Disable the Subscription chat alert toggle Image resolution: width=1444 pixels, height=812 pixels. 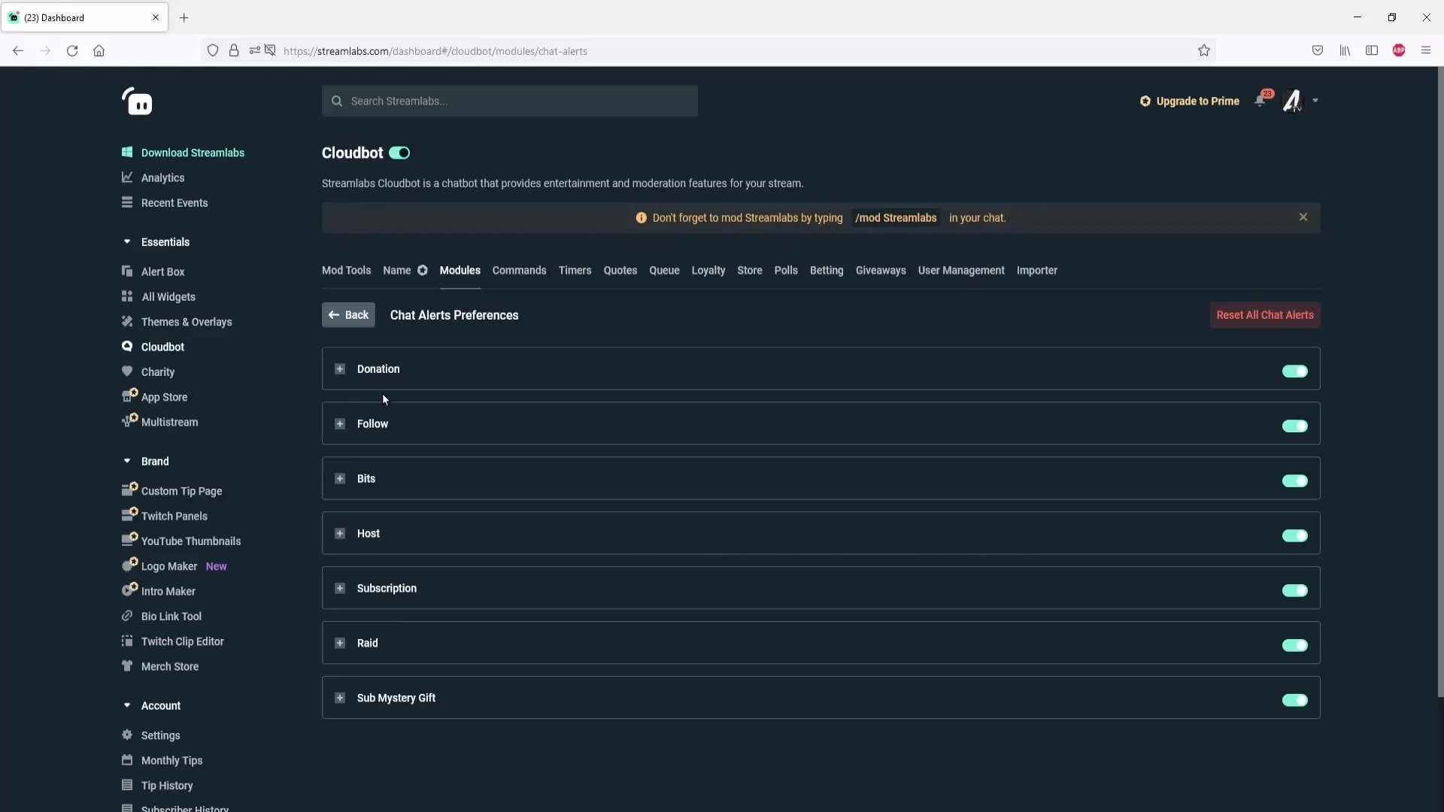pos(1295,590)
